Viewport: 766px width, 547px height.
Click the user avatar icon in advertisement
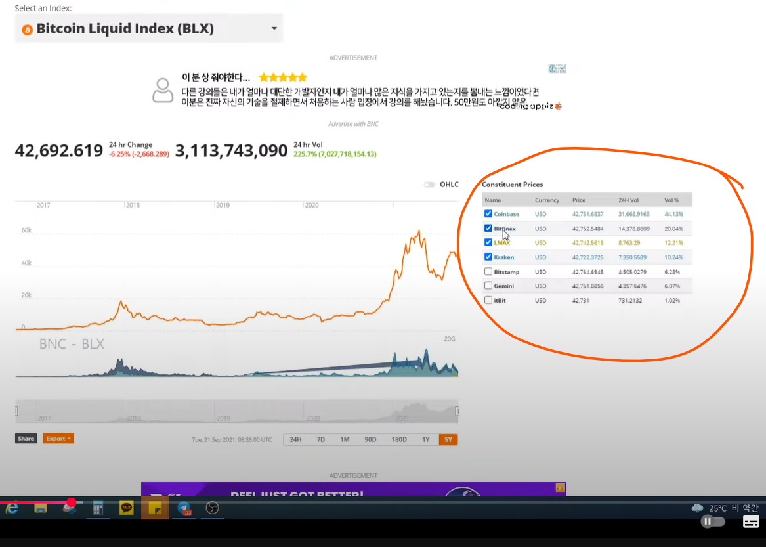click(x=163, y=90)
